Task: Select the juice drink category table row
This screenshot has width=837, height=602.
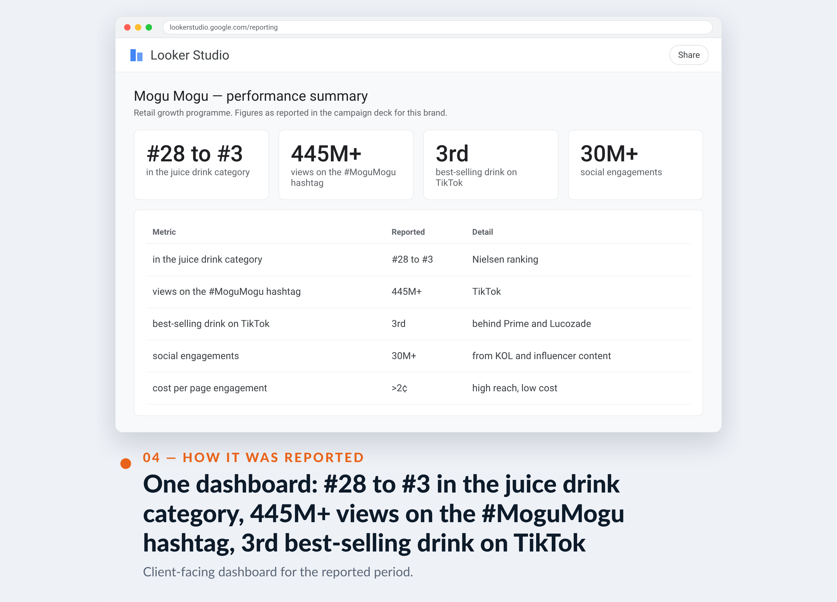Action: [x=418, y=260]
